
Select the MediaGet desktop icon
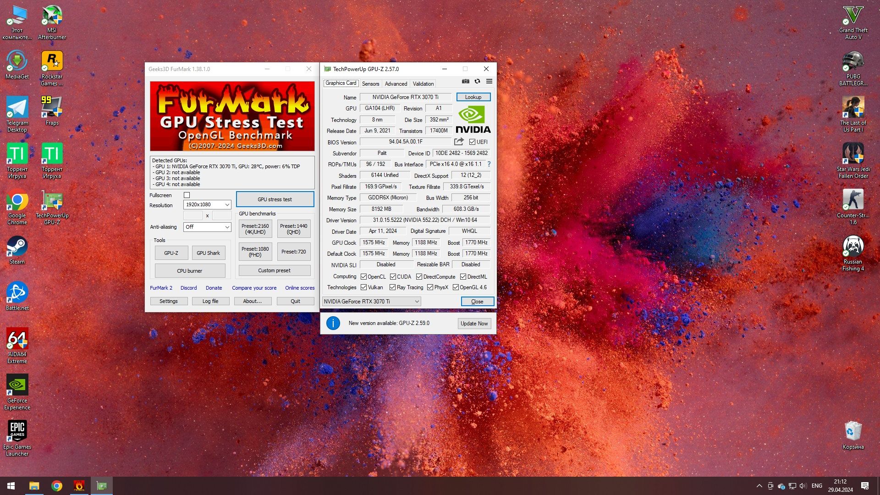[x=17, y=65]
